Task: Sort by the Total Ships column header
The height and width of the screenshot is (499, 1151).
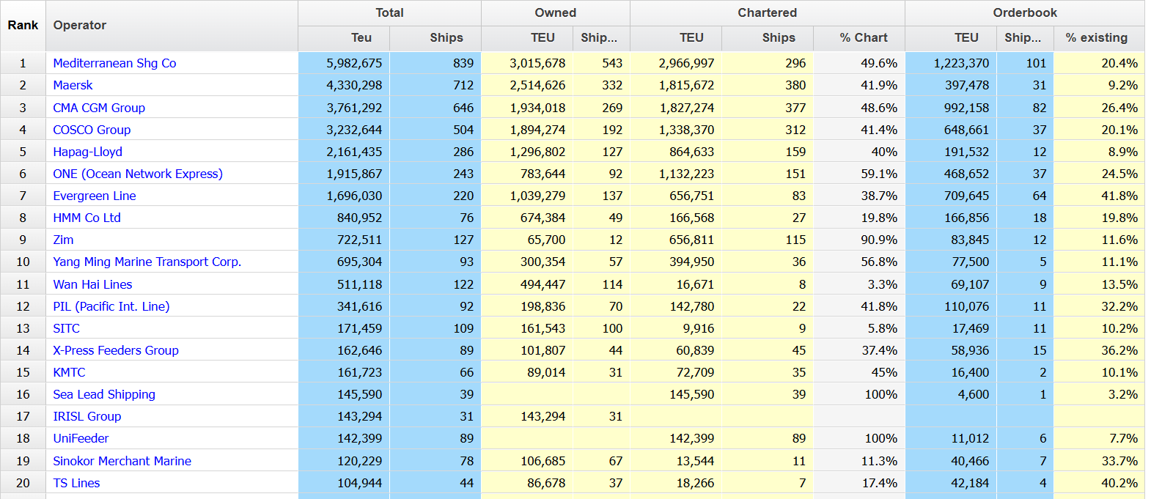Action: coord(435,38)
